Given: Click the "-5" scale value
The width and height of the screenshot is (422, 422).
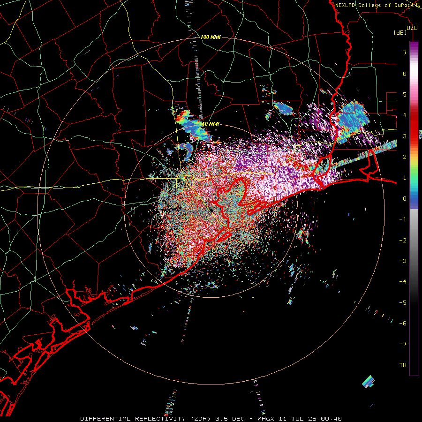Looking at the screenshot, I should (403, 303).
